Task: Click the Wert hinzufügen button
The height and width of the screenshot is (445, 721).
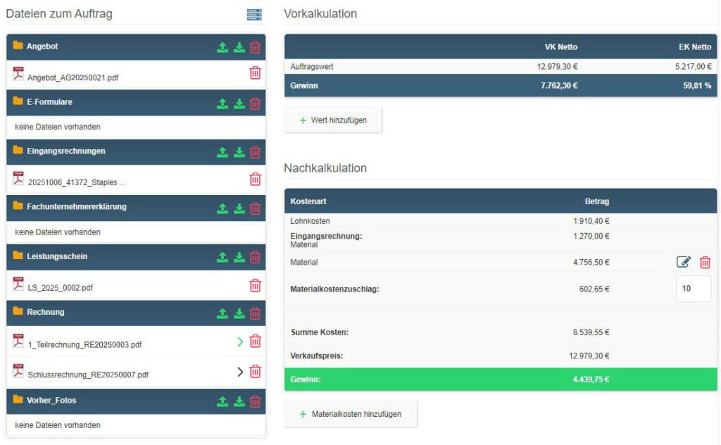Action: [333, 120]
